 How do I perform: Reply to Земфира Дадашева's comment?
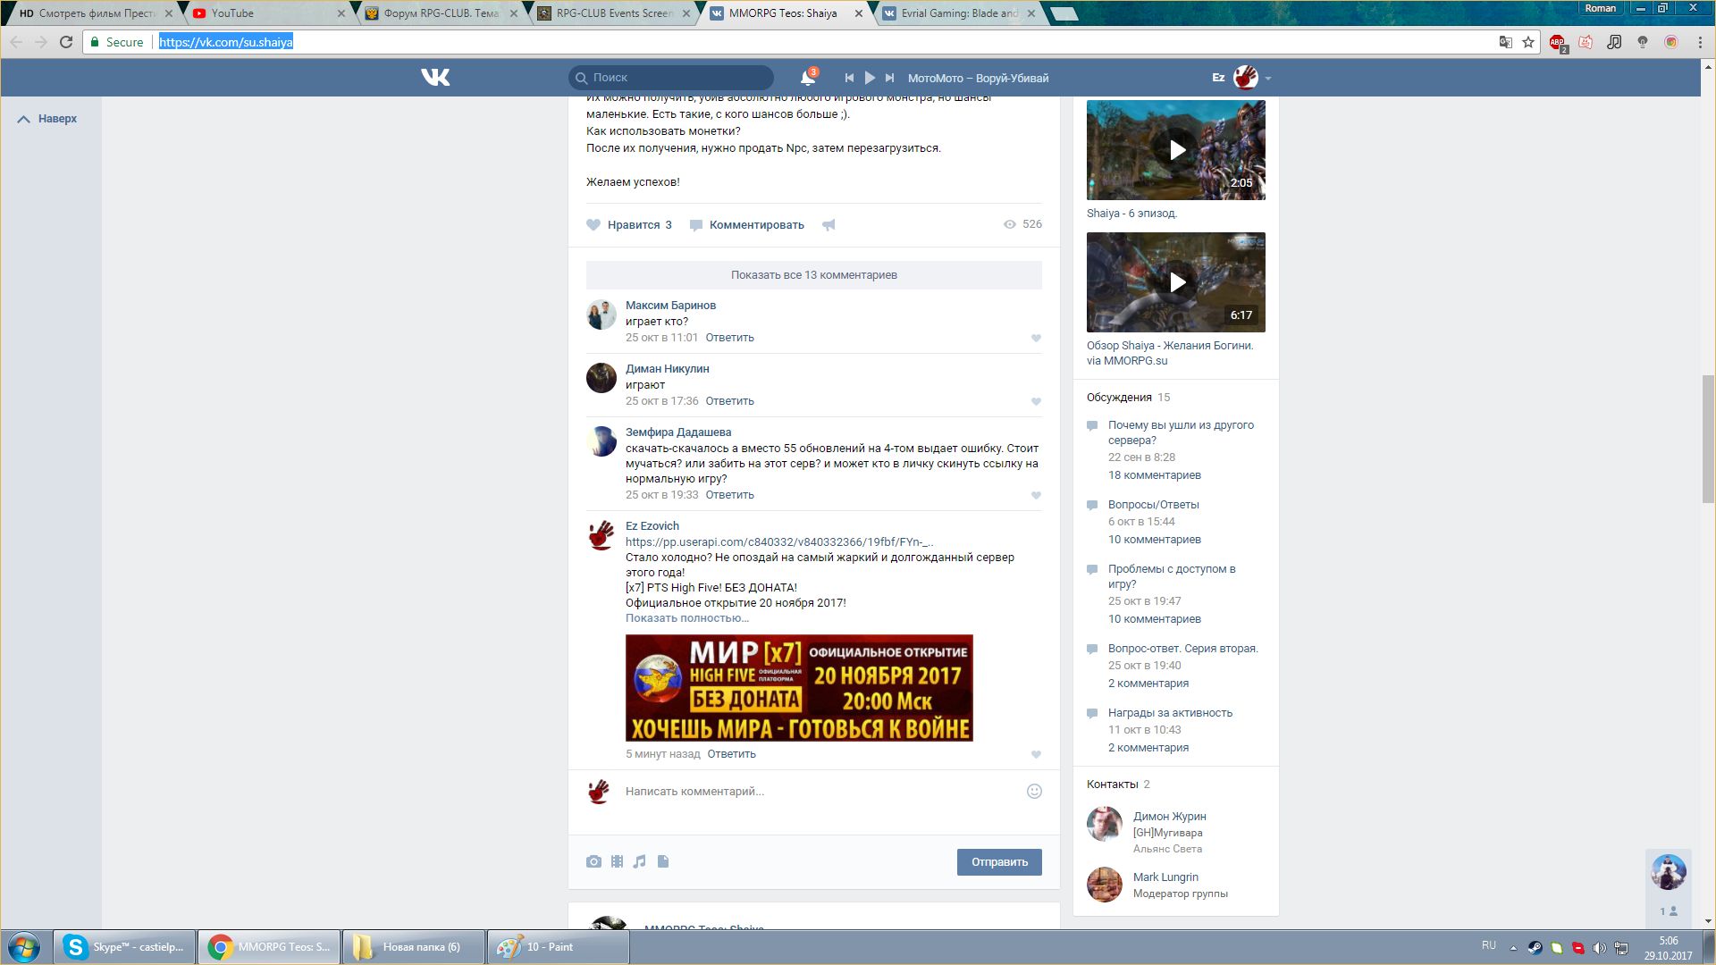tap(729, 495)
